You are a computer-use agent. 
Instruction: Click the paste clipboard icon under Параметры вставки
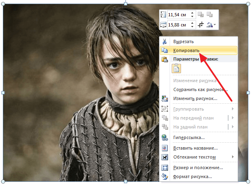(x=177, y=69)
